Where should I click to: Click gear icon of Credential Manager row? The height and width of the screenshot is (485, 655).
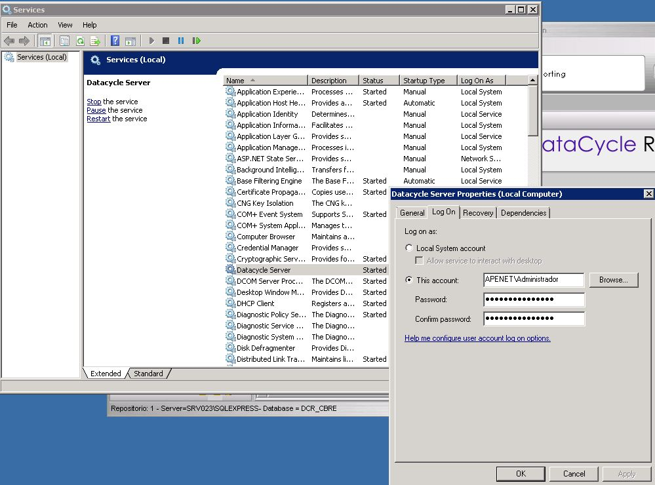point(230,247)
